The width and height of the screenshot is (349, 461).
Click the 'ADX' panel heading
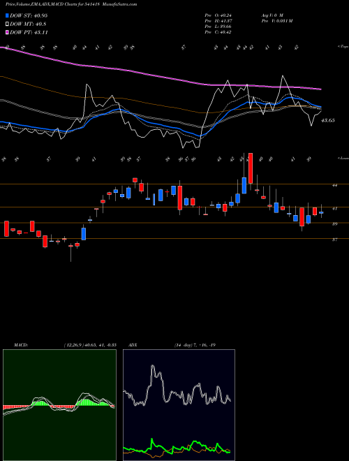pos(133,345)
